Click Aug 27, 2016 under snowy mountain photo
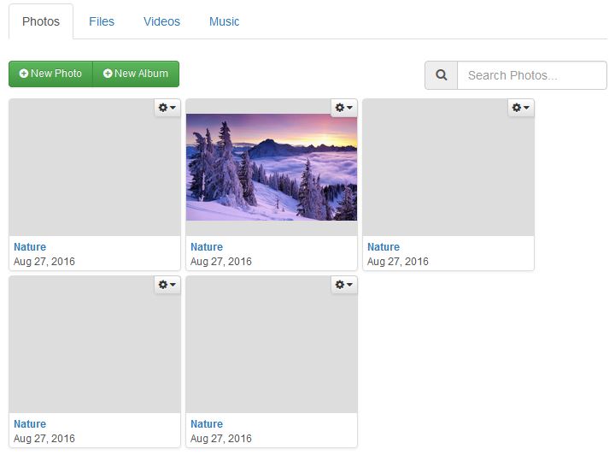The height and width of the screenshot is (461, 615). (221, 262)
